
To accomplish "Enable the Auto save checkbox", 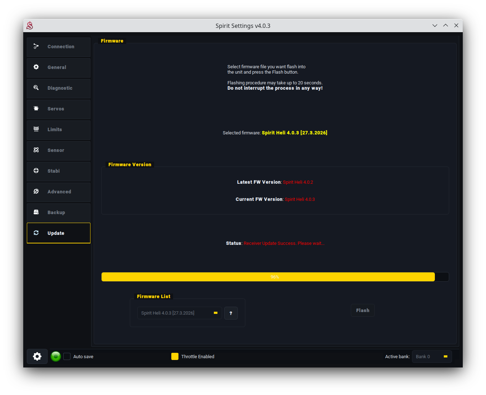I will click(67, 356).
